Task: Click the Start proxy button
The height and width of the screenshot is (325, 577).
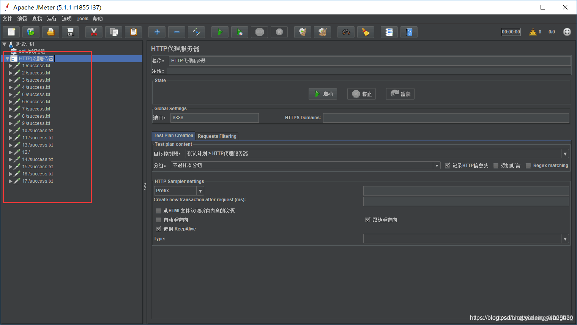Action: tap(323, 94)
